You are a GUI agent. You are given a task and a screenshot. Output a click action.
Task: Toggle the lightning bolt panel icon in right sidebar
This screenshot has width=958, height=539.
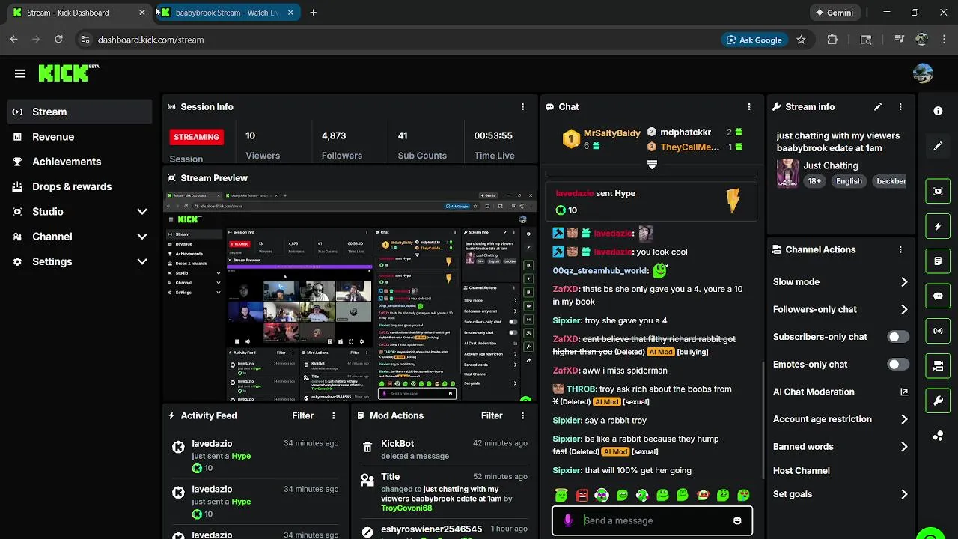click(938, 226)
